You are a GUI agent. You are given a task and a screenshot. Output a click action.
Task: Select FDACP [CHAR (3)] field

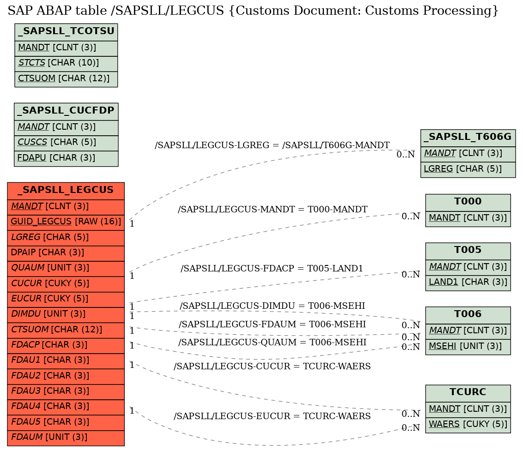(x=66, y=346)
